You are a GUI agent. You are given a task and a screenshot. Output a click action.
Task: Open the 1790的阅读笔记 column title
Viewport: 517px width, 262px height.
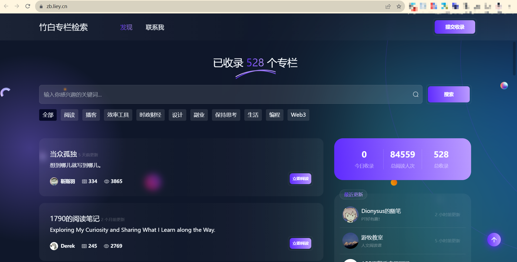pos(75,219)
